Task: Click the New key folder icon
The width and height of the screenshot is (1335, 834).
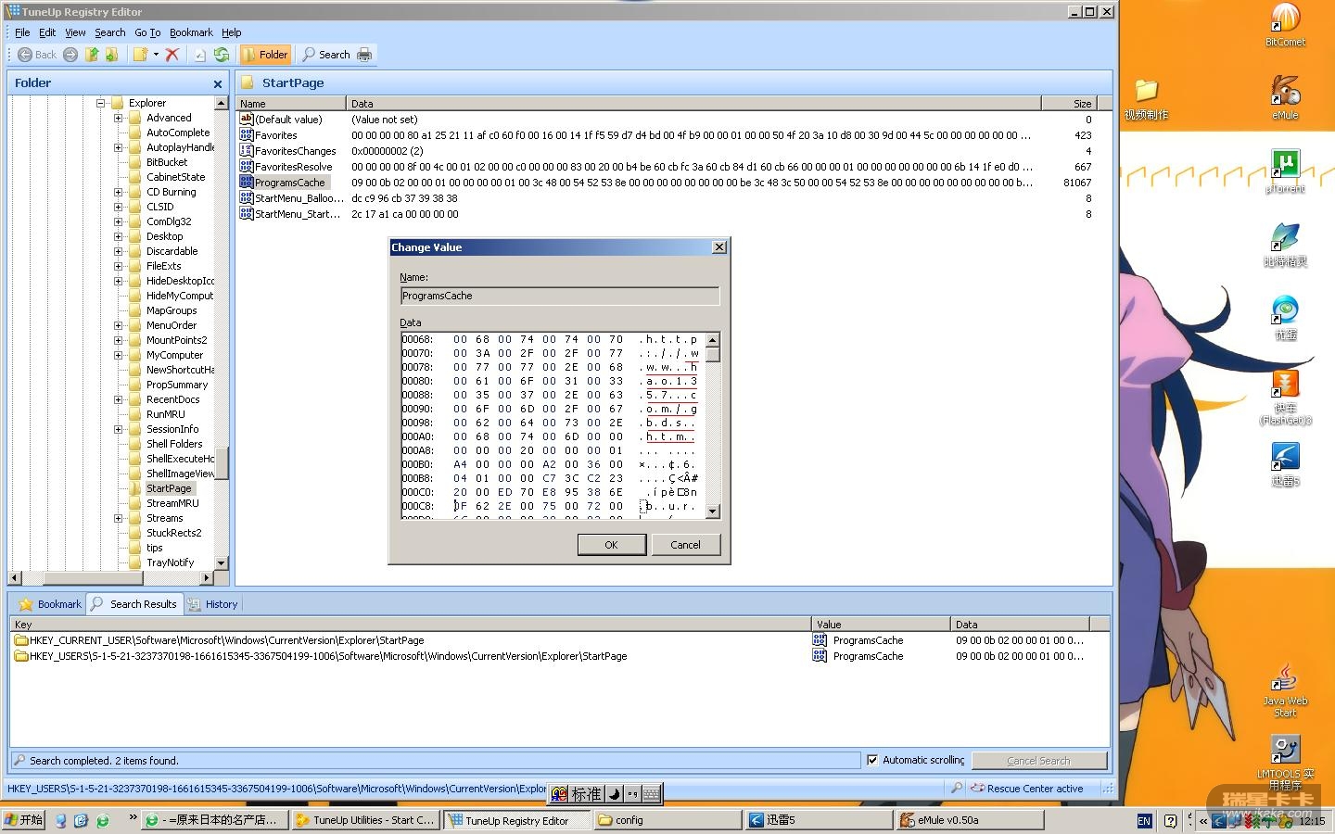Action: click(x=140, y=55)
